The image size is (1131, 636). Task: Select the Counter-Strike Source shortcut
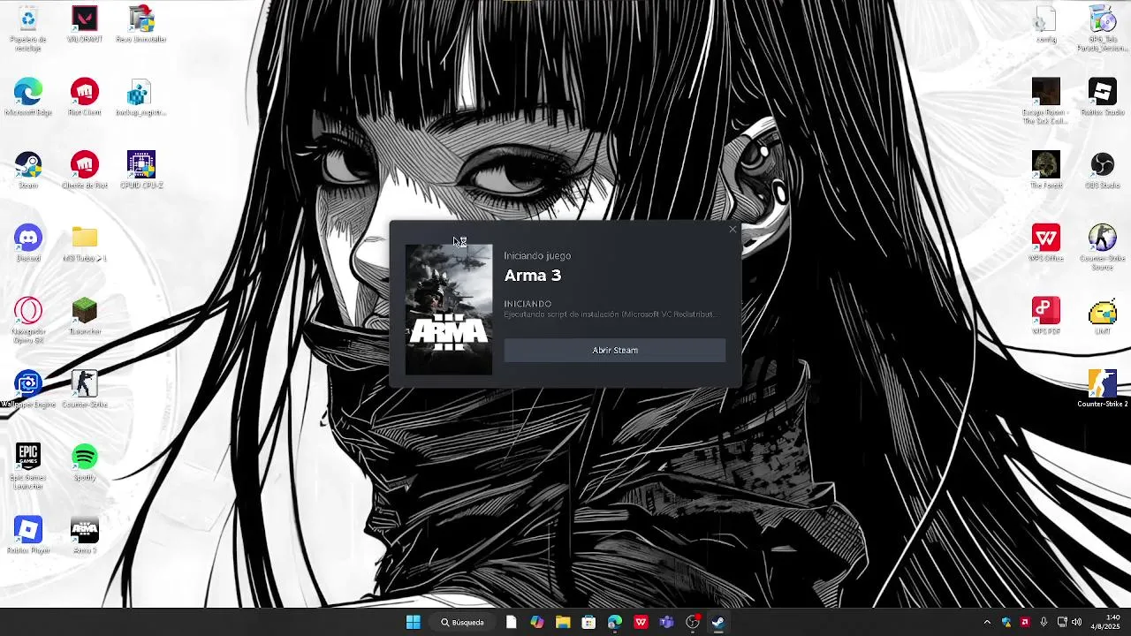click(1103, 247)
